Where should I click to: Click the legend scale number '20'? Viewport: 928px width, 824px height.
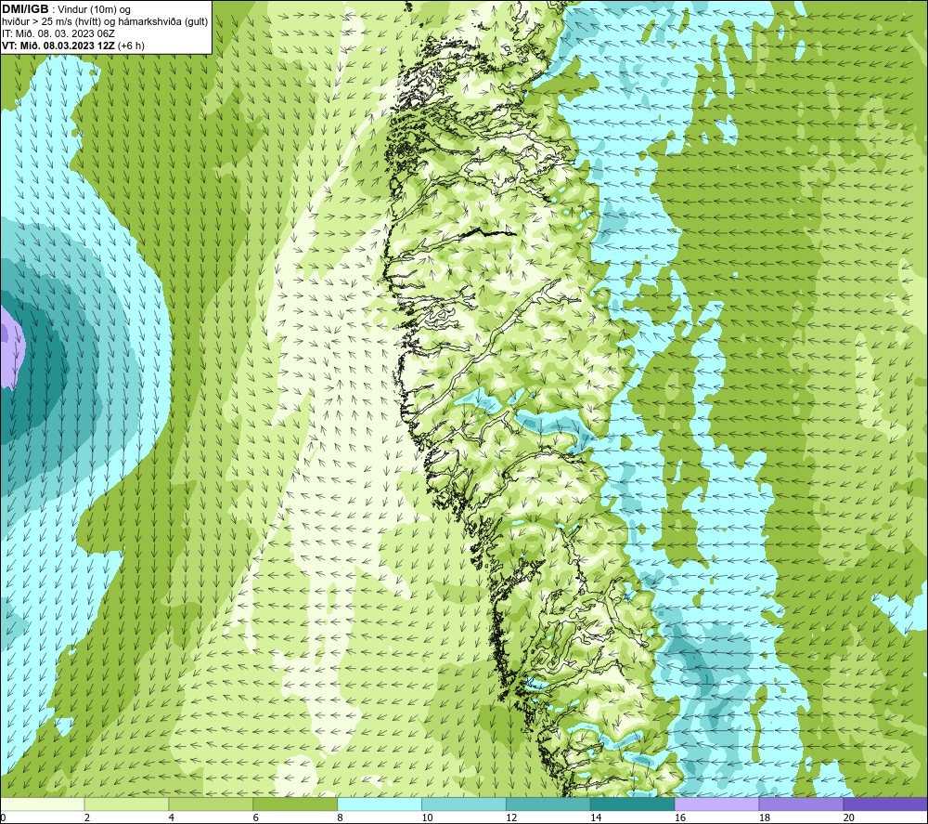(x=849, y=817)
